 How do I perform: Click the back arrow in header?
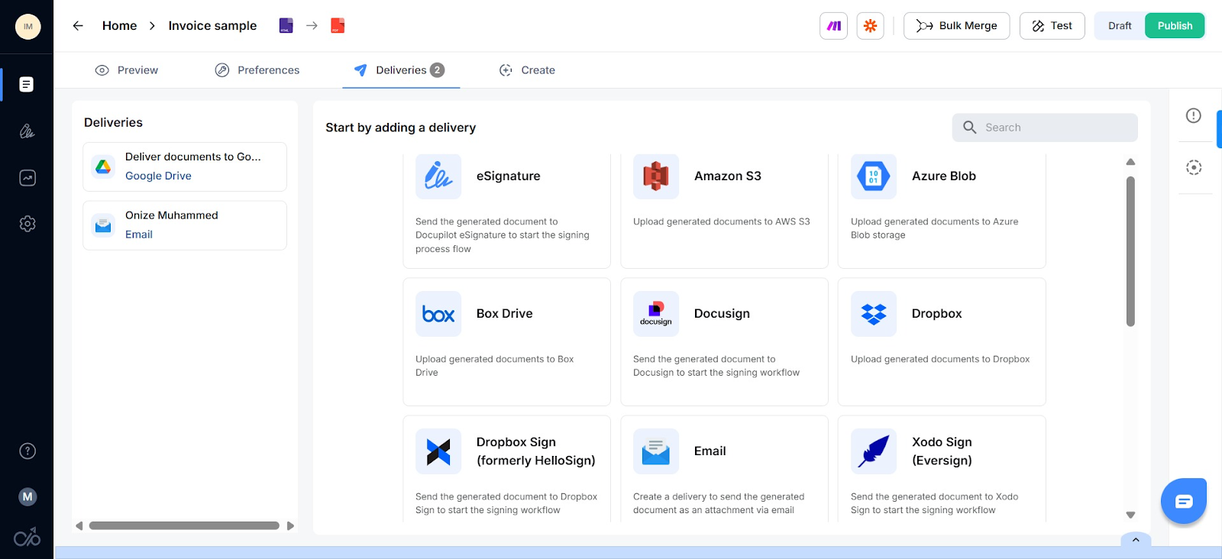tap(78, 26)
